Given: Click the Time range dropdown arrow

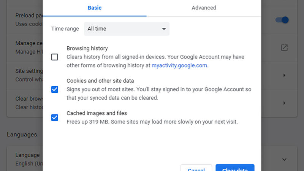Looking at the screenshot, I should pyautogui.click(x=164, y=29).
